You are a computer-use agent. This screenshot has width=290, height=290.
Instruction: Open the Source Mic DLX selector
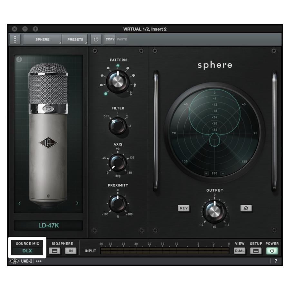(27, 251)
